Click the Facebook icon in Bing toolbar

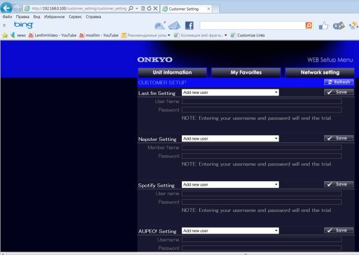189,26
